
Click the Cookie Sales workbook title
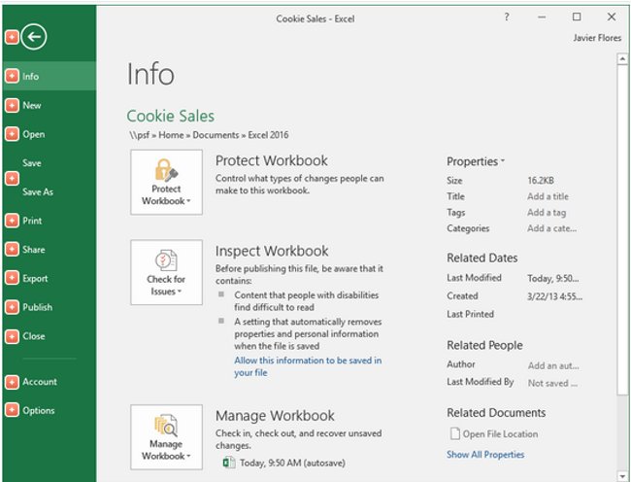pos(170,116)
